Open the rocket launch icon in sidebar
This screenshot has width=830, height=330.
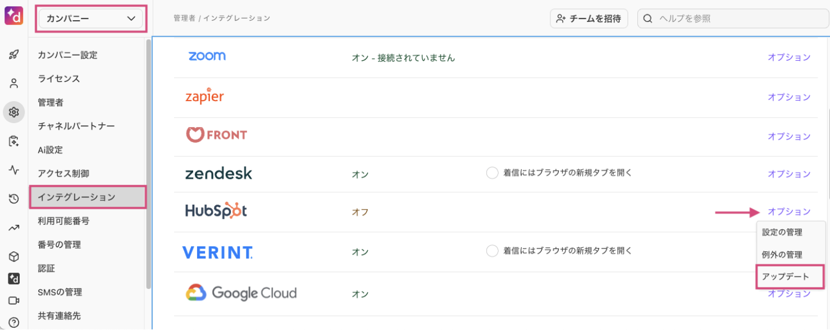14,55
